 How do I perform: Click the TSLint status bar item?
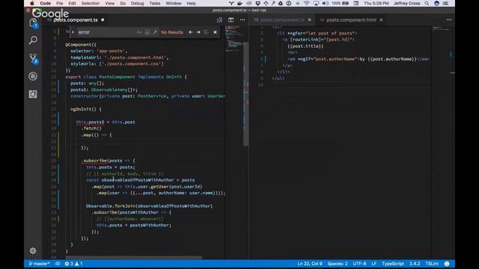pos(432,264)
